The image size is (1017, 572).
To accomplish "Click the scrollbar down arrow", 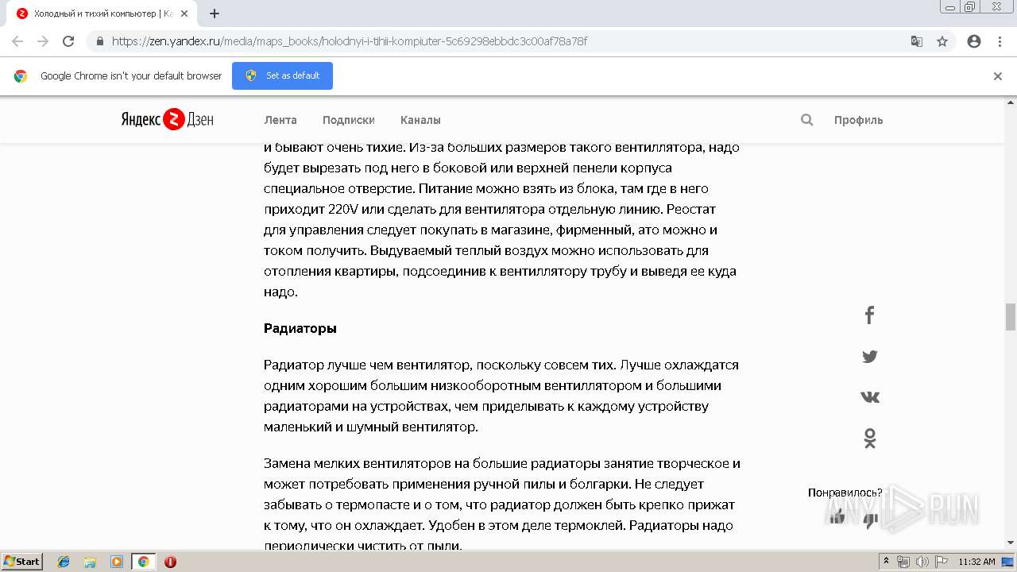I will click(1011, 543).
